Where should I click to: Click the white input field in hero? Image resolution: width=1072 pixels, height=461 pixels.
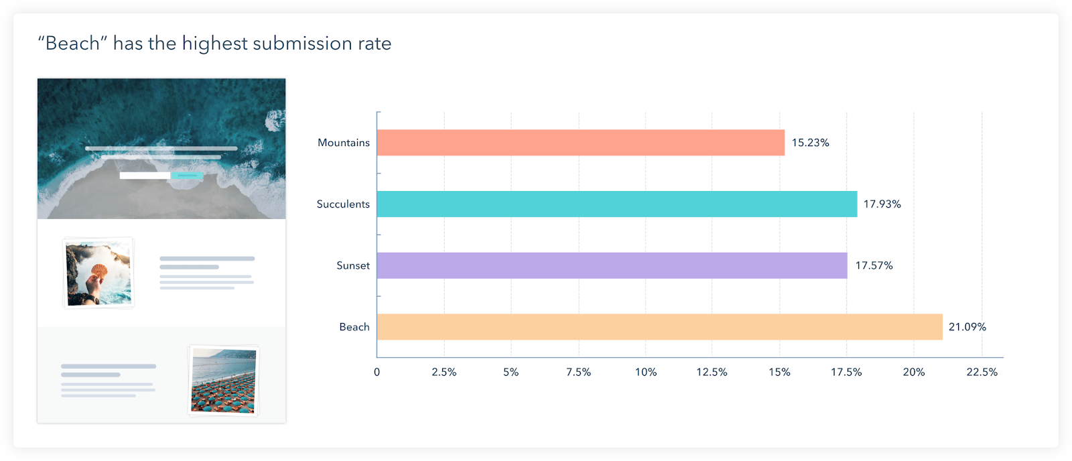coord(145,176)
